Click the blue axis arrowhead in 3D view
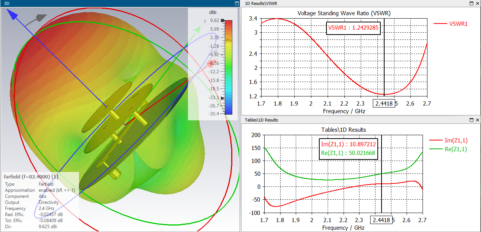 [12, 15]
